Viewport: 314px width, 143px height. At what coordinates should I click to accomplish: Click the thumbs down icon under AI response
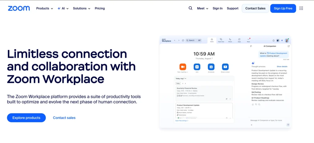256,104
